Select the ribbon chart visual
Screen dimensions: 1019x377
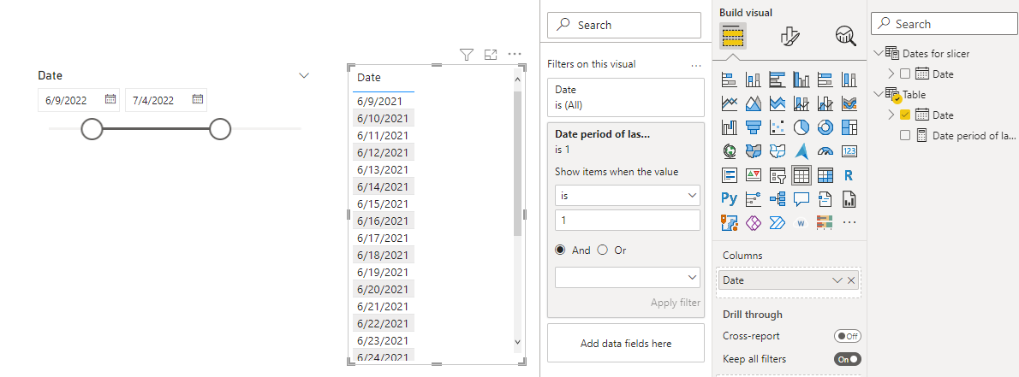(849, 103)
